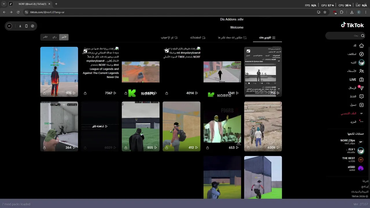Select the الأخير sort option
The width and height of the screenshot is (370, 208).
point(64,37)
